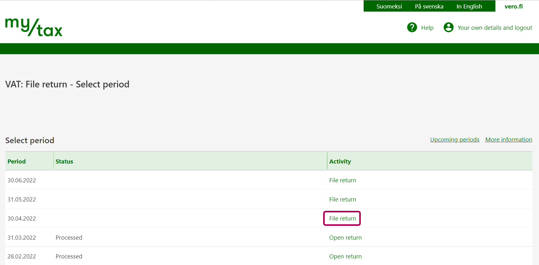This screenshot has height=265, width=539.
Task: Click the Activity column header
Action: pyautogui.click(x=340, y=162)
